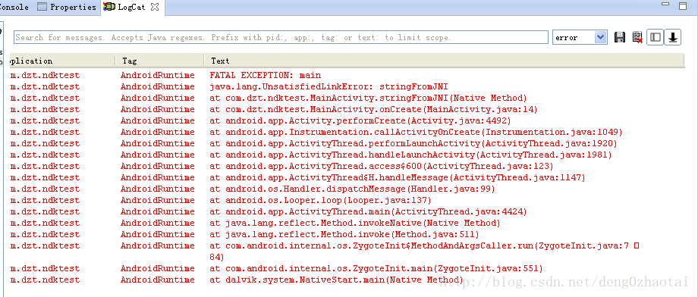698x297 pixels.
Task: Click m.dzt.ndktest application in Looper.loop row
Action: [45, 200]
